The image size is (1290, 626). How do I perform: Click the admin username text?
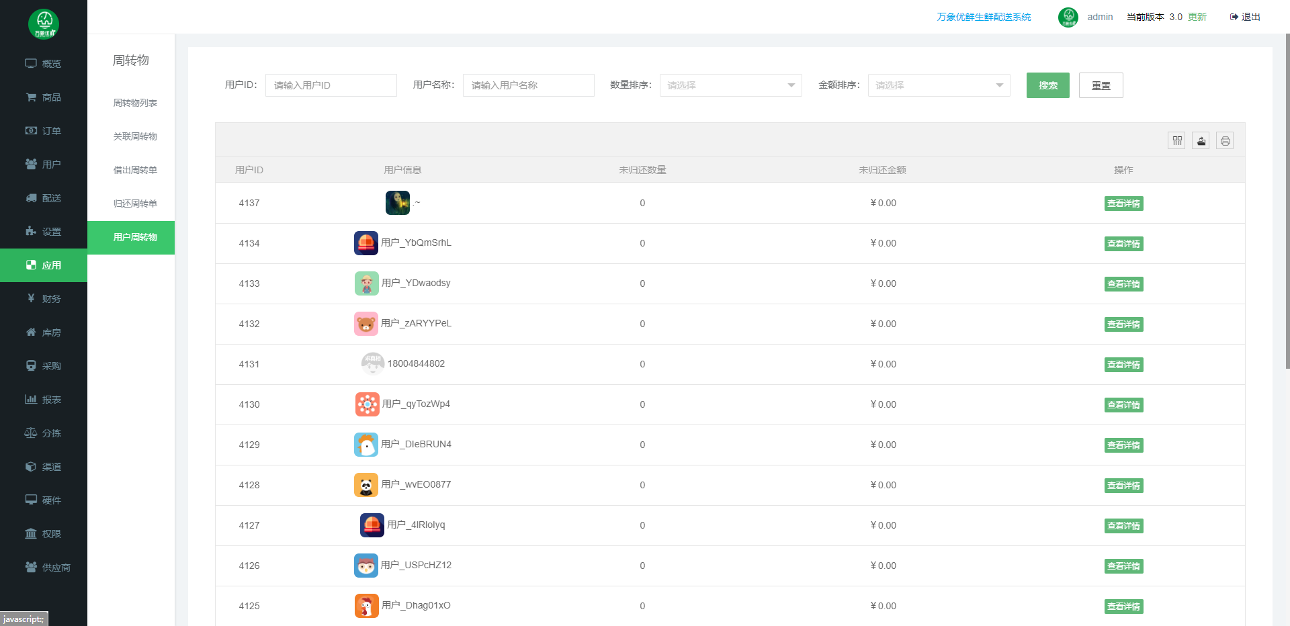click(1100, 17)
